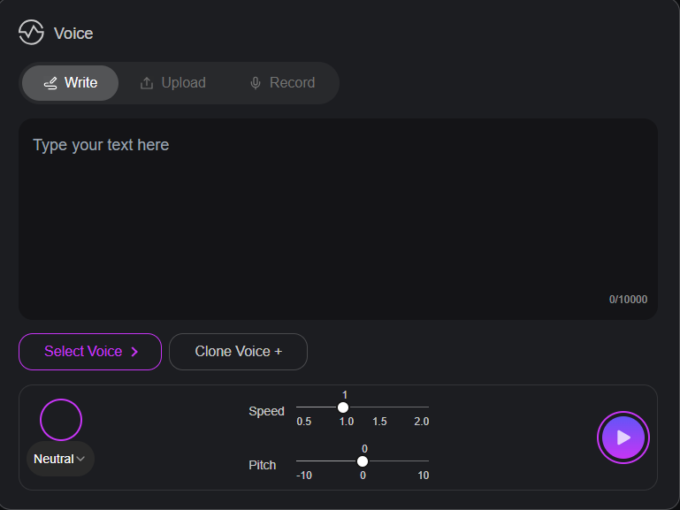Click the pen icon in Write tab

(x=50, y=83)
